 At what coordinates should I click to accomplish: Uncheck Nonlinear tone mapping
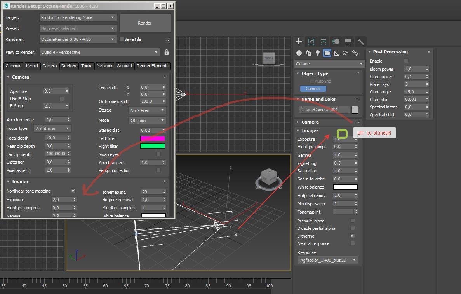click(73, 191)
